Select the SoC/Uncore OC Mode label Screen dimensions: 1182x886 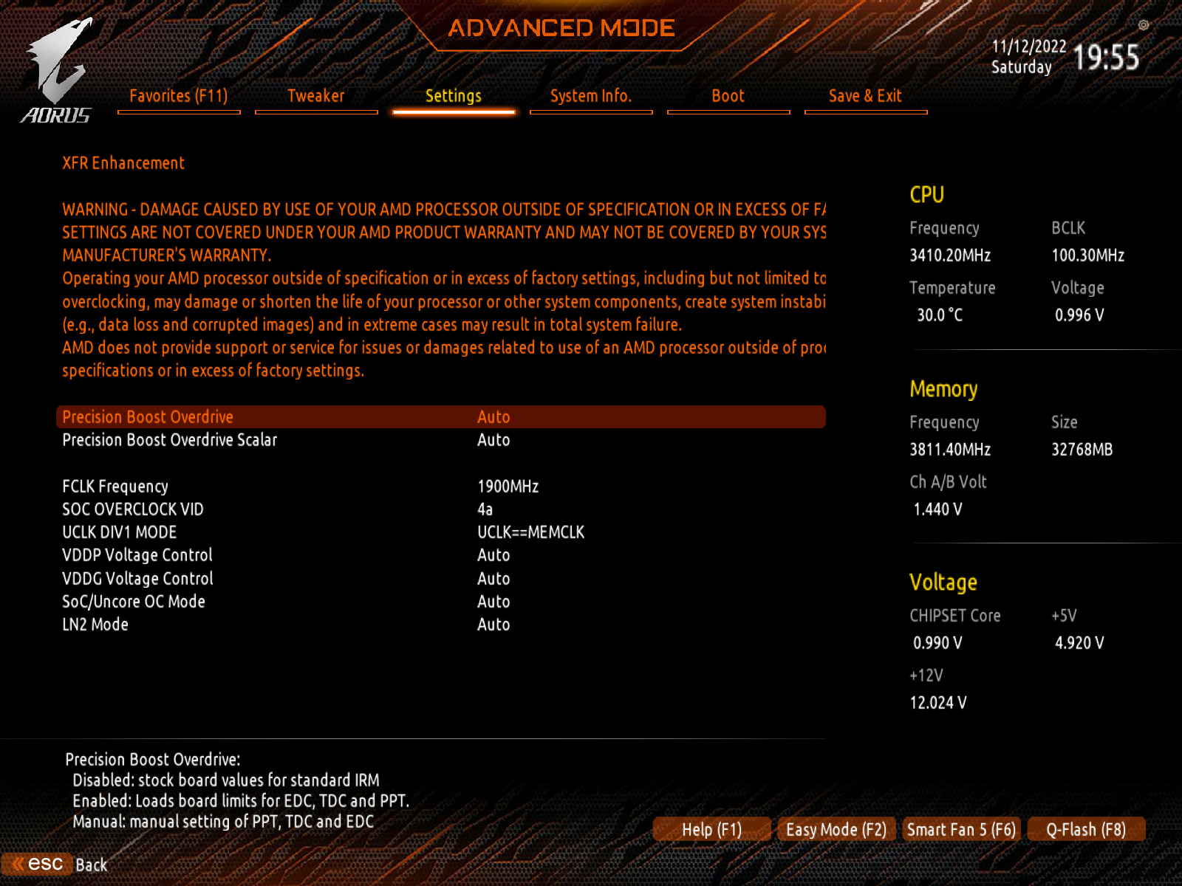[x=134, y=602]
